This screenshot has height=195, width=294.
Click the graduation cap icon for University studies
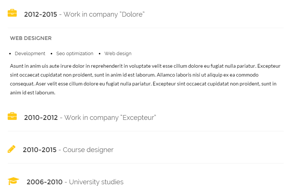point(13,181)
